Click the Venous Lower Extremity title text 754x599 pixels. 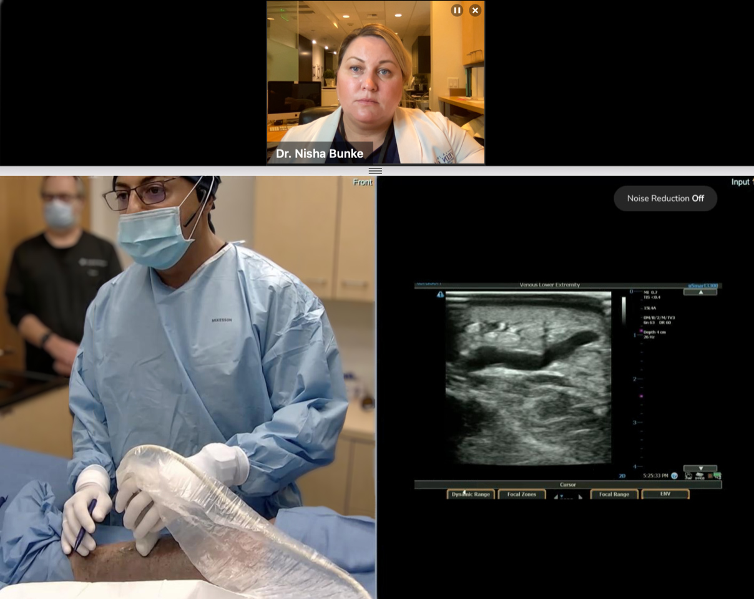click(549, 285)
